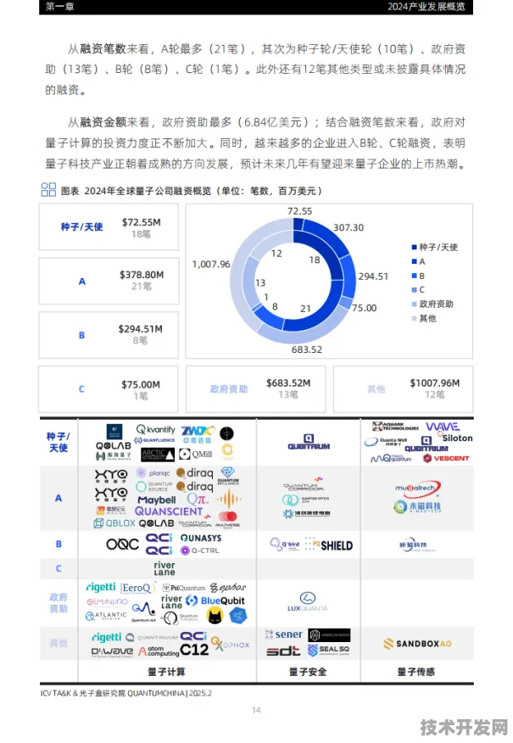Click the $683.52M 政府资助 value
The width and height of the screenshot is (513, 743).
tap(288, 383)
